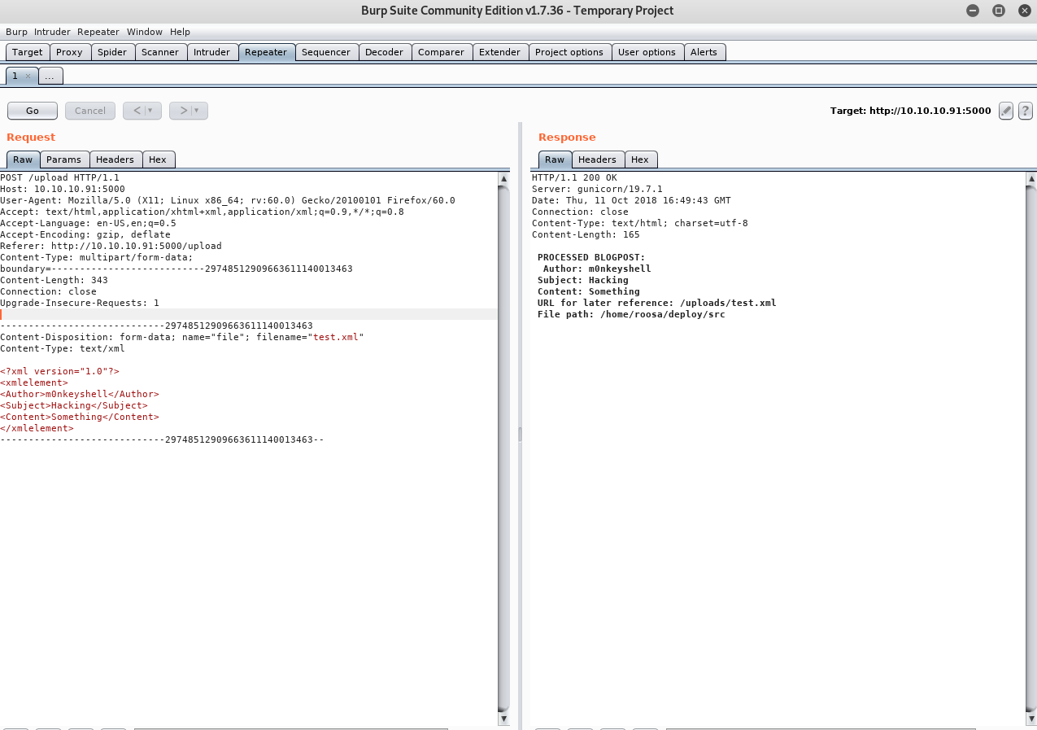Open the Request pane's Headers tab
This screenshot has width=1037, height=730.
115,160
